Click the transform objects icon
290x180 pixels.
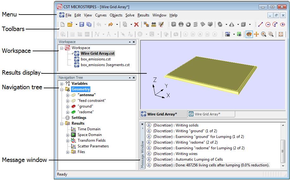pos(146,24)
